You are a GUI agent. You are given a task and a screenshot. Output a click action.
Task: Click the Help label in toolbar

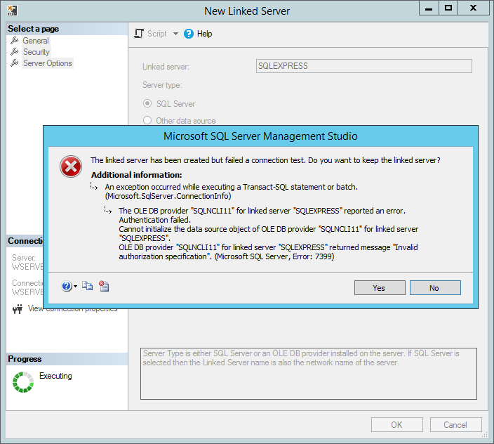204,34
